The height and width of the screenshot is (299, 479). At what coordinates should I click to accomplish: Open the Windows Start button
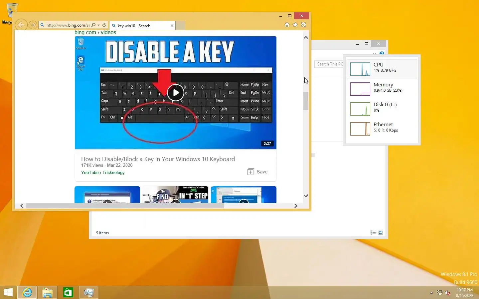pyautogui.click(x=8, y=292)
